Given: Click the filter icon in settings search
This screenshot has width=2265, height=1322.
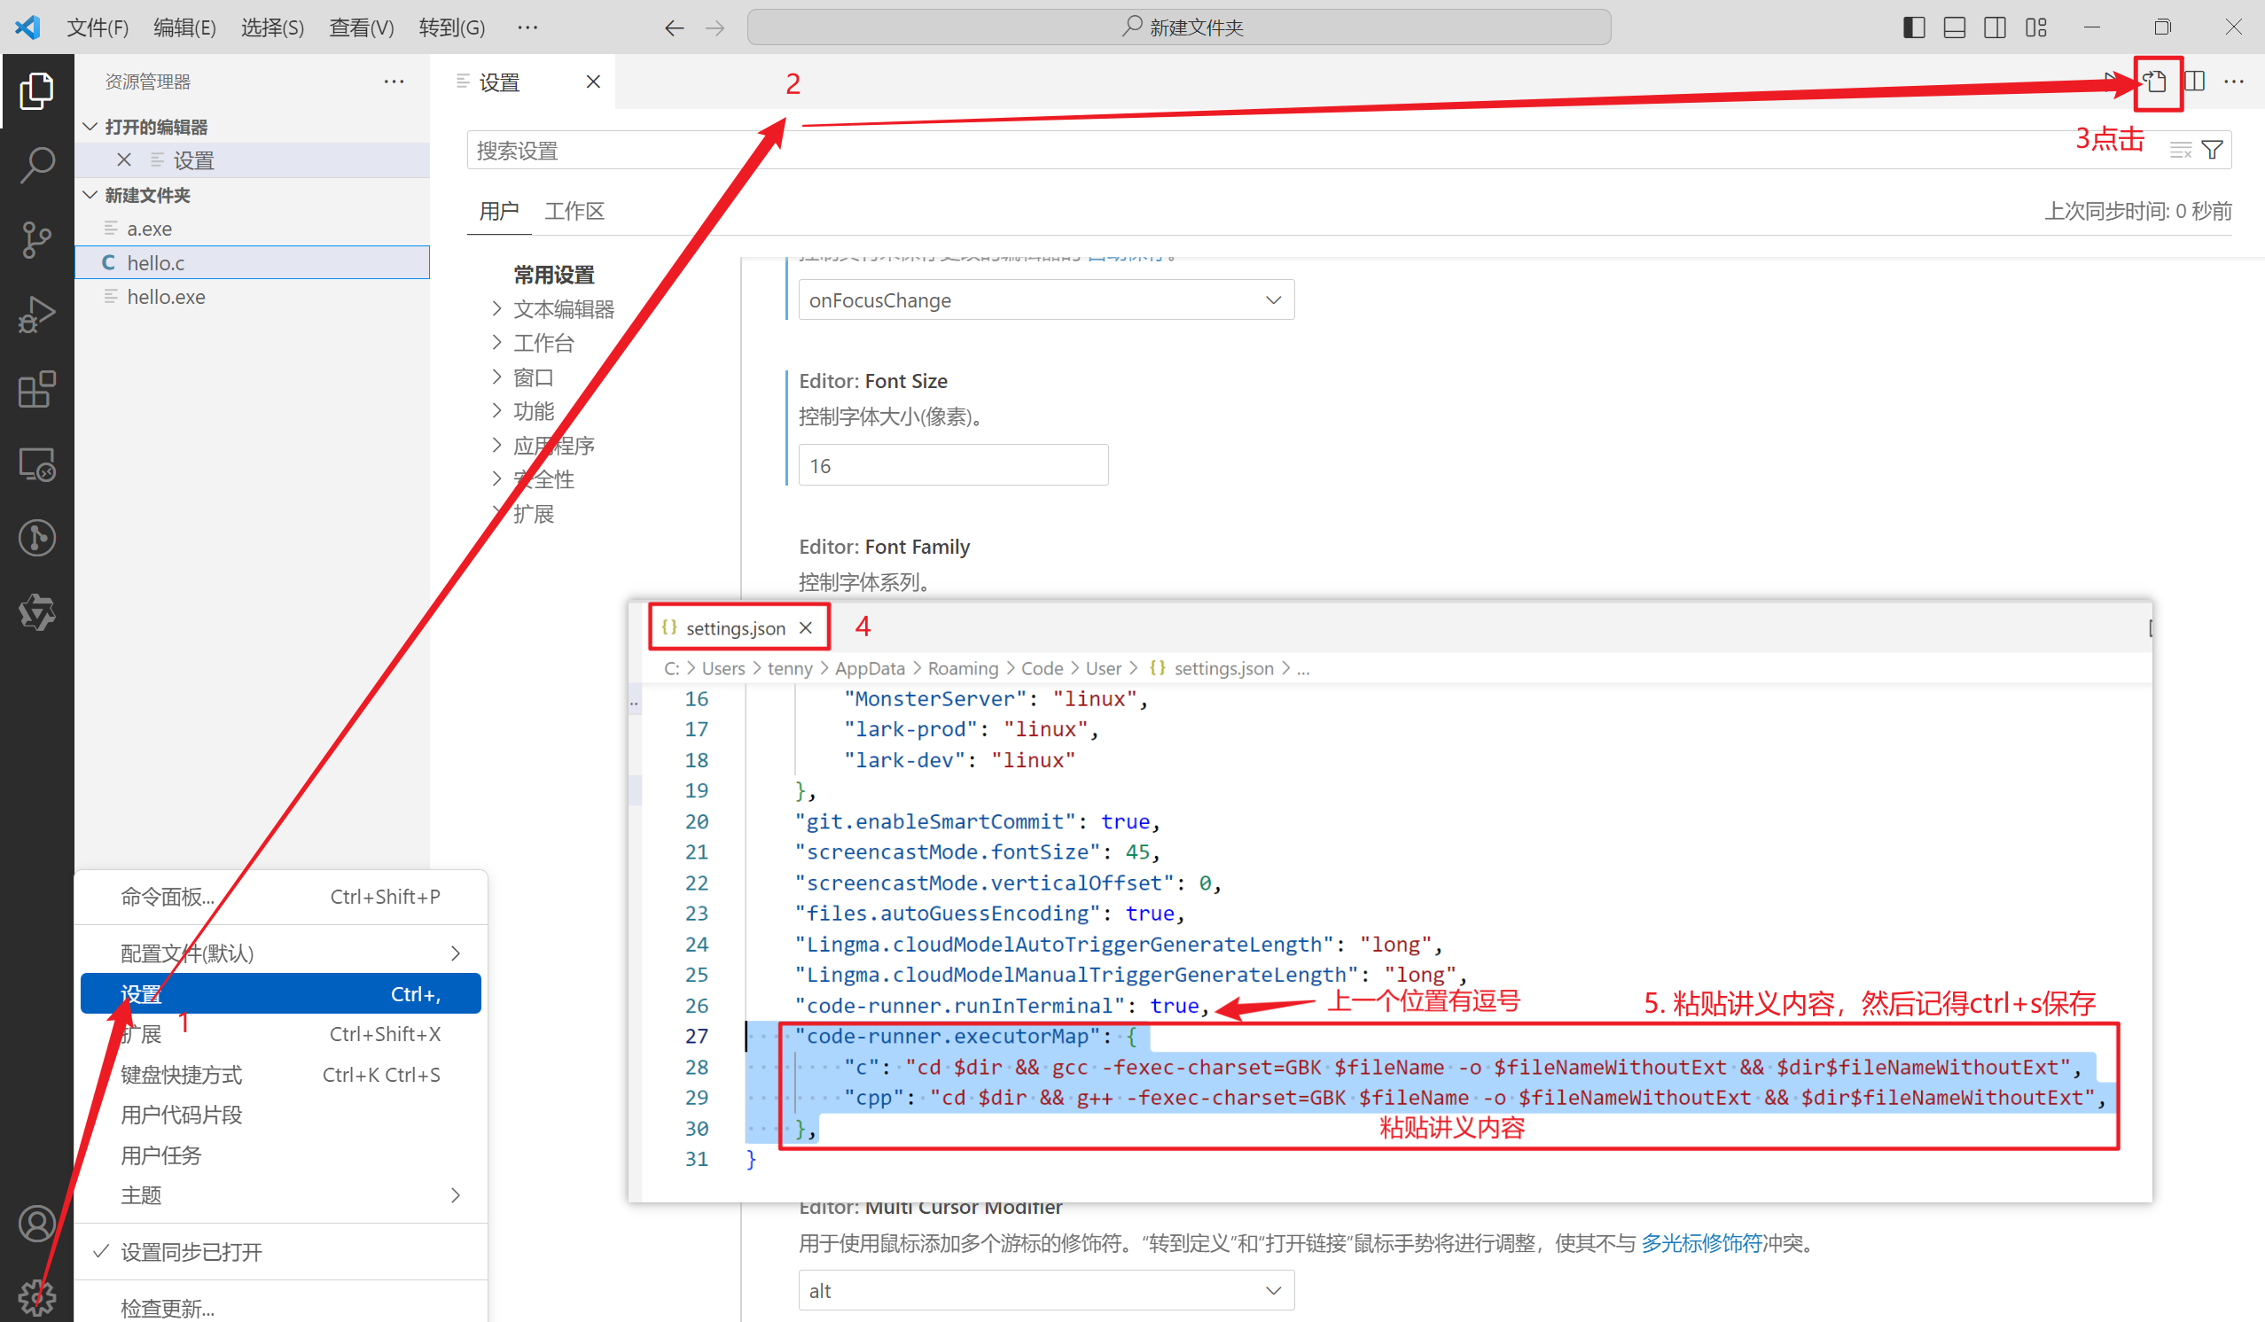Looking at the screenshot, I should [x=2213, y=150].
